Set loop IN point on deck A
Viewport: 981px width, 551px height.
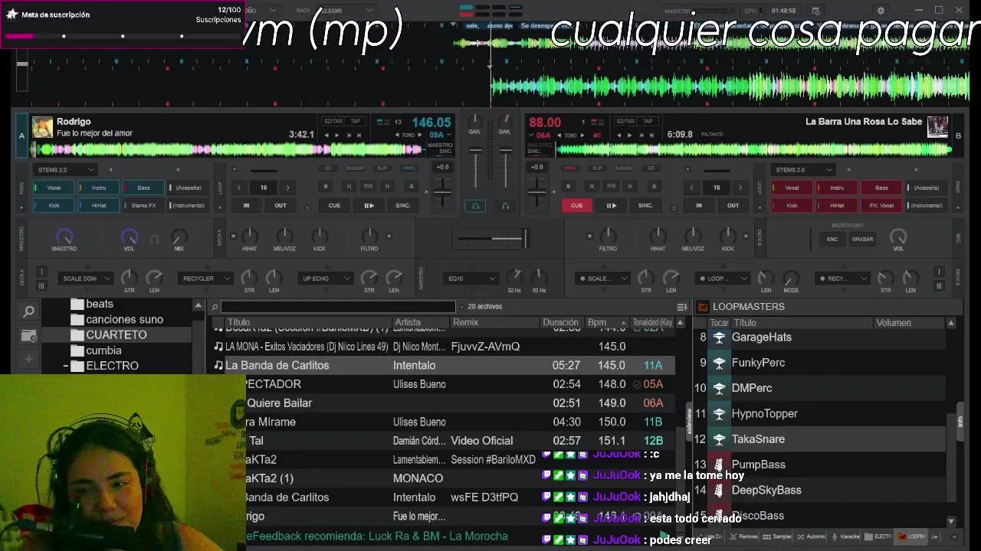click(246, 205)
